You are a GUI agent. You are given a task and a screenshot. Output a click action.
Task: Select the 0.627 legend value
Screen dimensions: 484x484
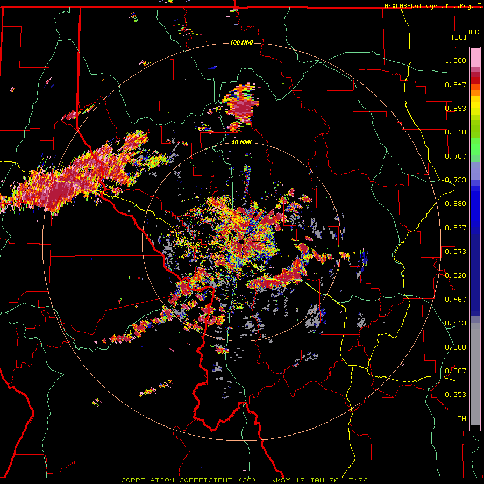(x=455, y=228)
